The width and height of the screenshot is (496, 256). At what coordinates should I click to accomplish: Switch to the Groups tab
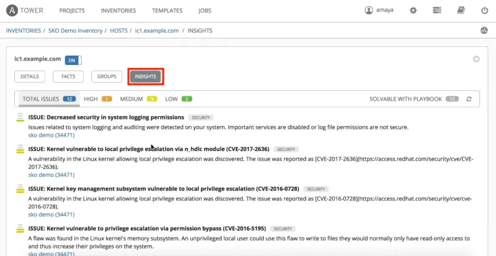click(107, 77)
